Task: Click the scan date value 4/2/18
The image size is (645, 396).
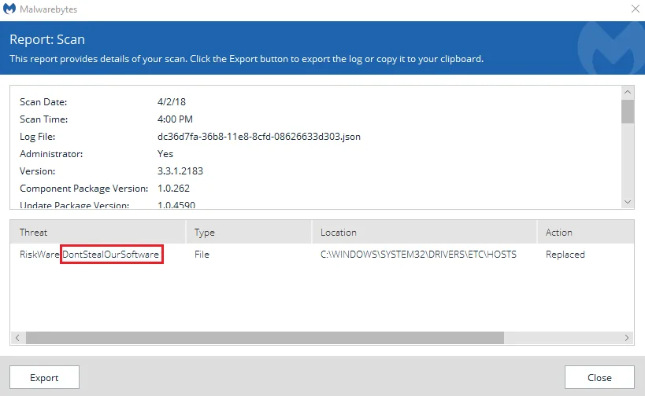Action: click(x=172, y=102)
